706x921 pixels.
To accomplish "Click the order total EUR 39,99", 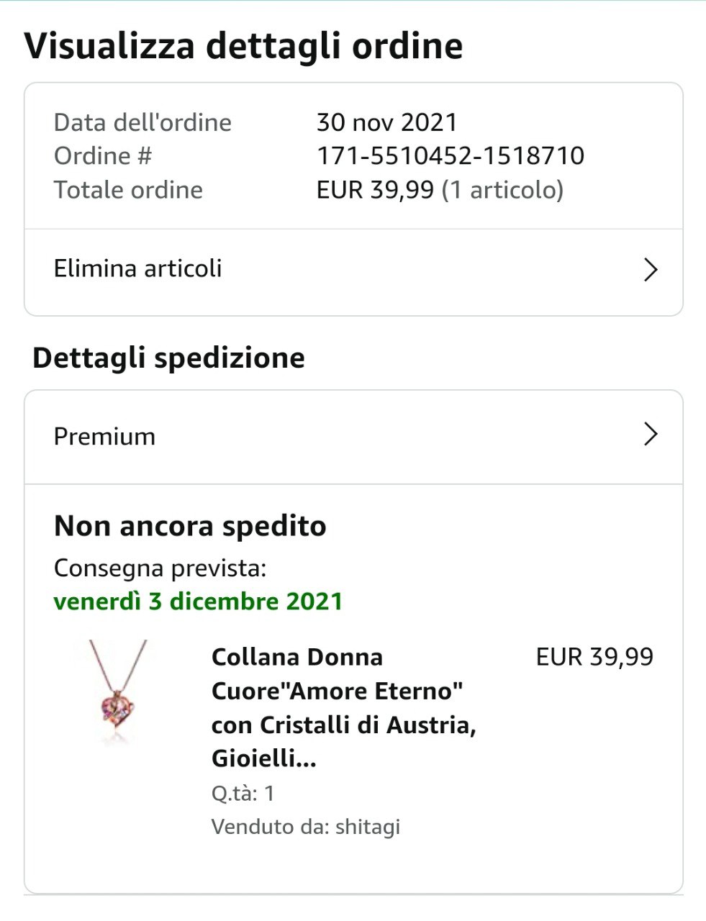I will tap(375, 190).
